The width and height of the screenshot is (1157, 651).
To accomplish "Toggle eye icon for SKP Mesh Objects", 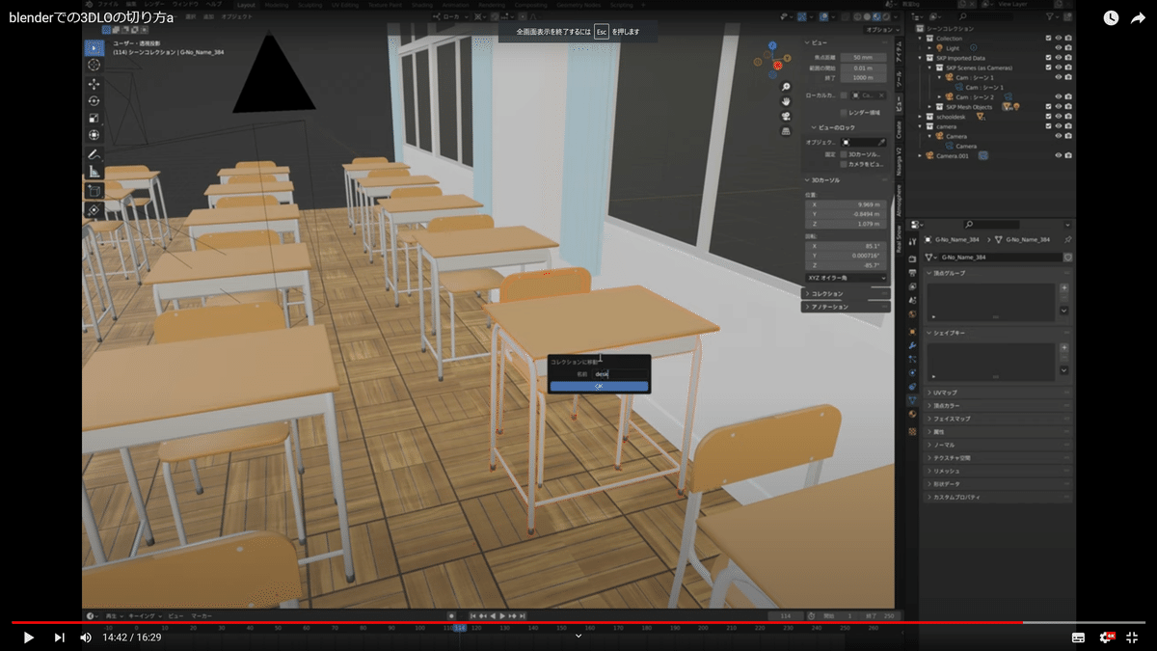I will (1058, 106).
